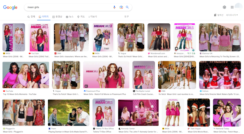Go to the Google logo homepage
244x134 pixels.
pyautogui.click(x=10, y=7)
